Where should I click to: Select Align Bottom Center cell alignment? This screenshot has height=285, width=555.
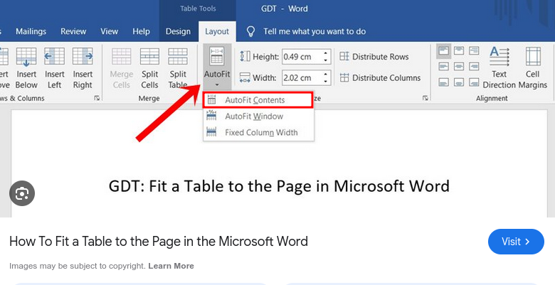(x=459, y=82)
